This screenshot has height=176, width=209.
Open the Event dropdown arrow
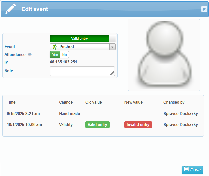coord(112,47)
